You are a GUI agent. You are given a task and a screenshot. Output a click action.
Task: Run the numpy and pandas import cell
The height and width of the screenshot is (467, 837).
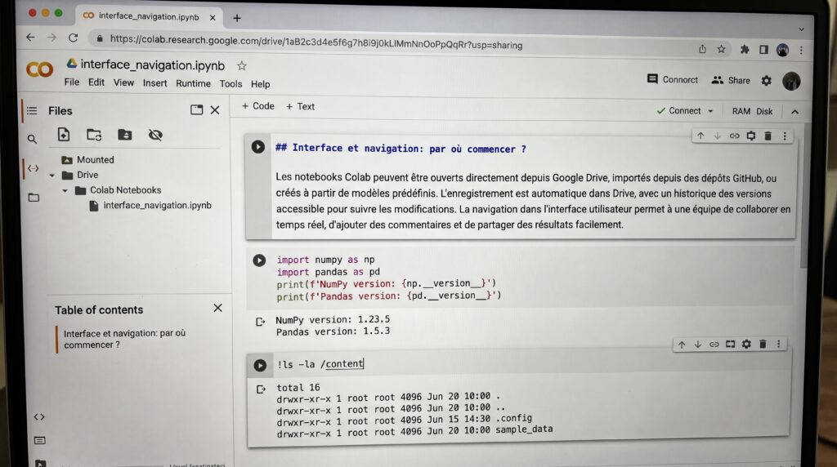[259, 260]
